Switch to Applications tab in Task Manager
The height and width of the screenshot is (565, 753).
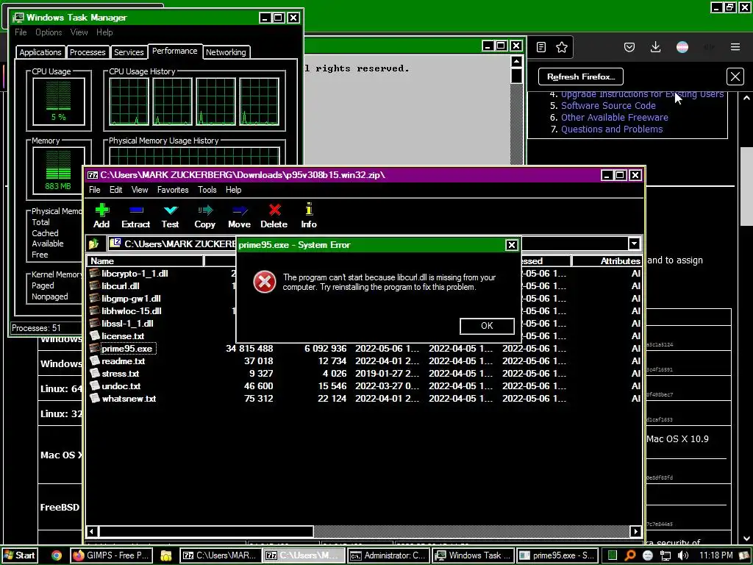pos(40,52)
